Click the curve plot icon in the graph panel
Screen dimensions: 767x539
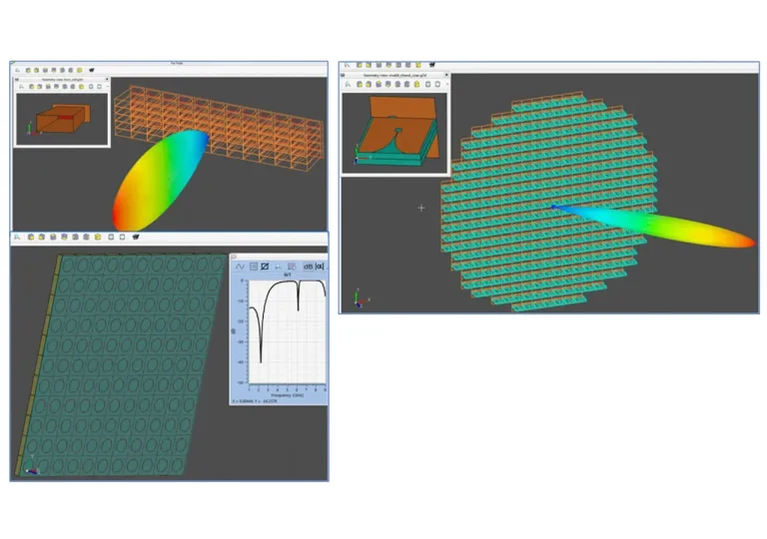(240, 267)
